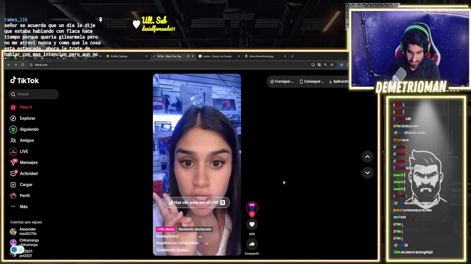Click the Momento destacado tag

[195, 229]
